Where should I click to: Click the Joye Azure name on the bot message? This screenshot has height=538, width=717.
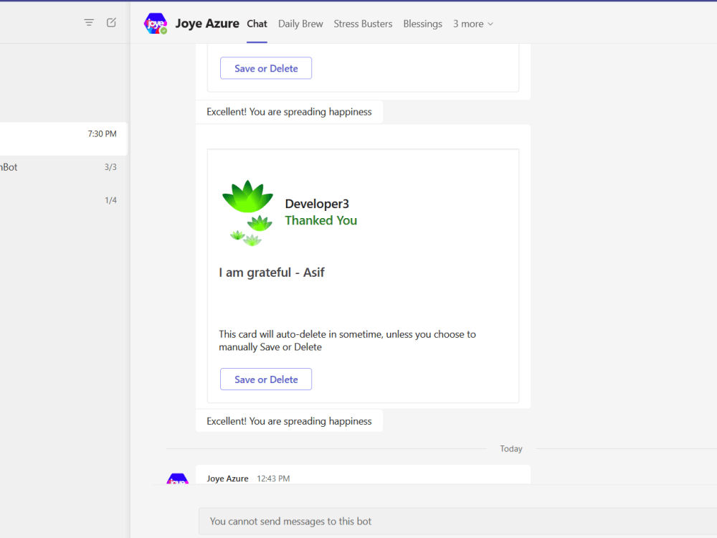click(227, 478)
